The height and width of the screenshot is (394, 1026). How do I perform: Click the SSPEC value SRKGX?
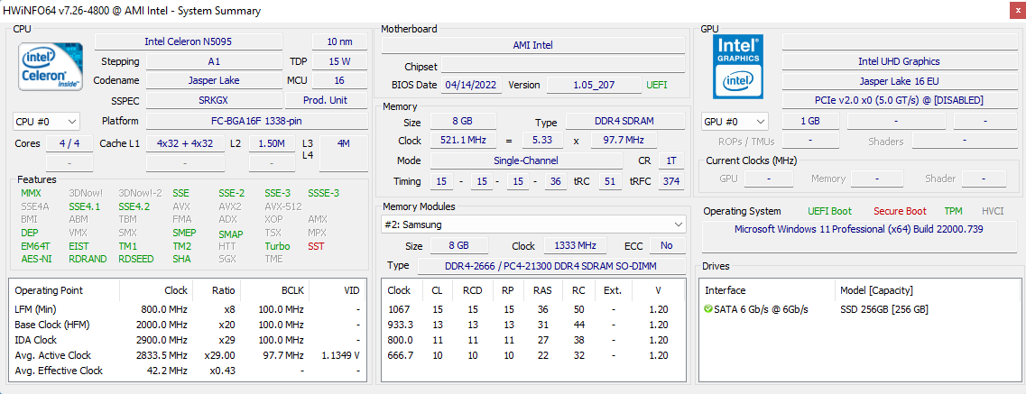[x=215, y=101]
